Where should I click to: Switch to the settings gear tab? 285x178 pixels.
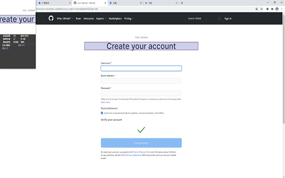125,3
